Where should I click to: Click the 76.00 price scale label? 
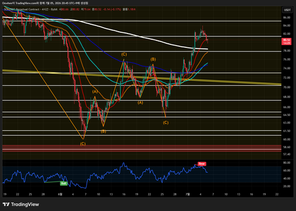[287, 59]
